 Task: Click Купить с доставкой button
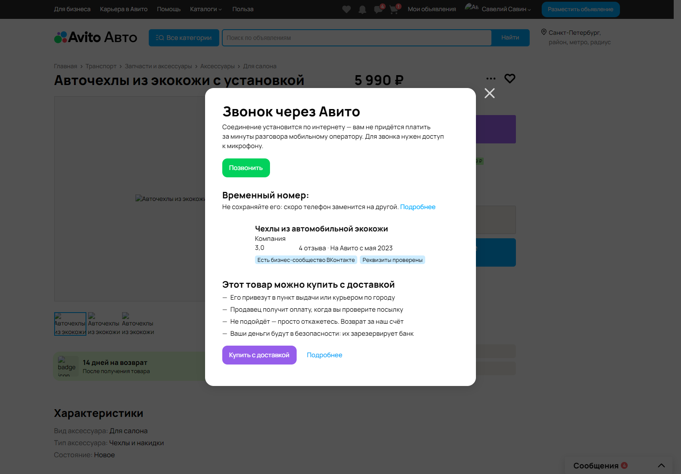(259, 355)
